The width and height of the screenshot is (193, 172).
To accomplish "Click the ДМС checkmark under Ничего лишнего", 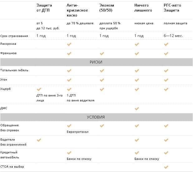I will 137,109.
